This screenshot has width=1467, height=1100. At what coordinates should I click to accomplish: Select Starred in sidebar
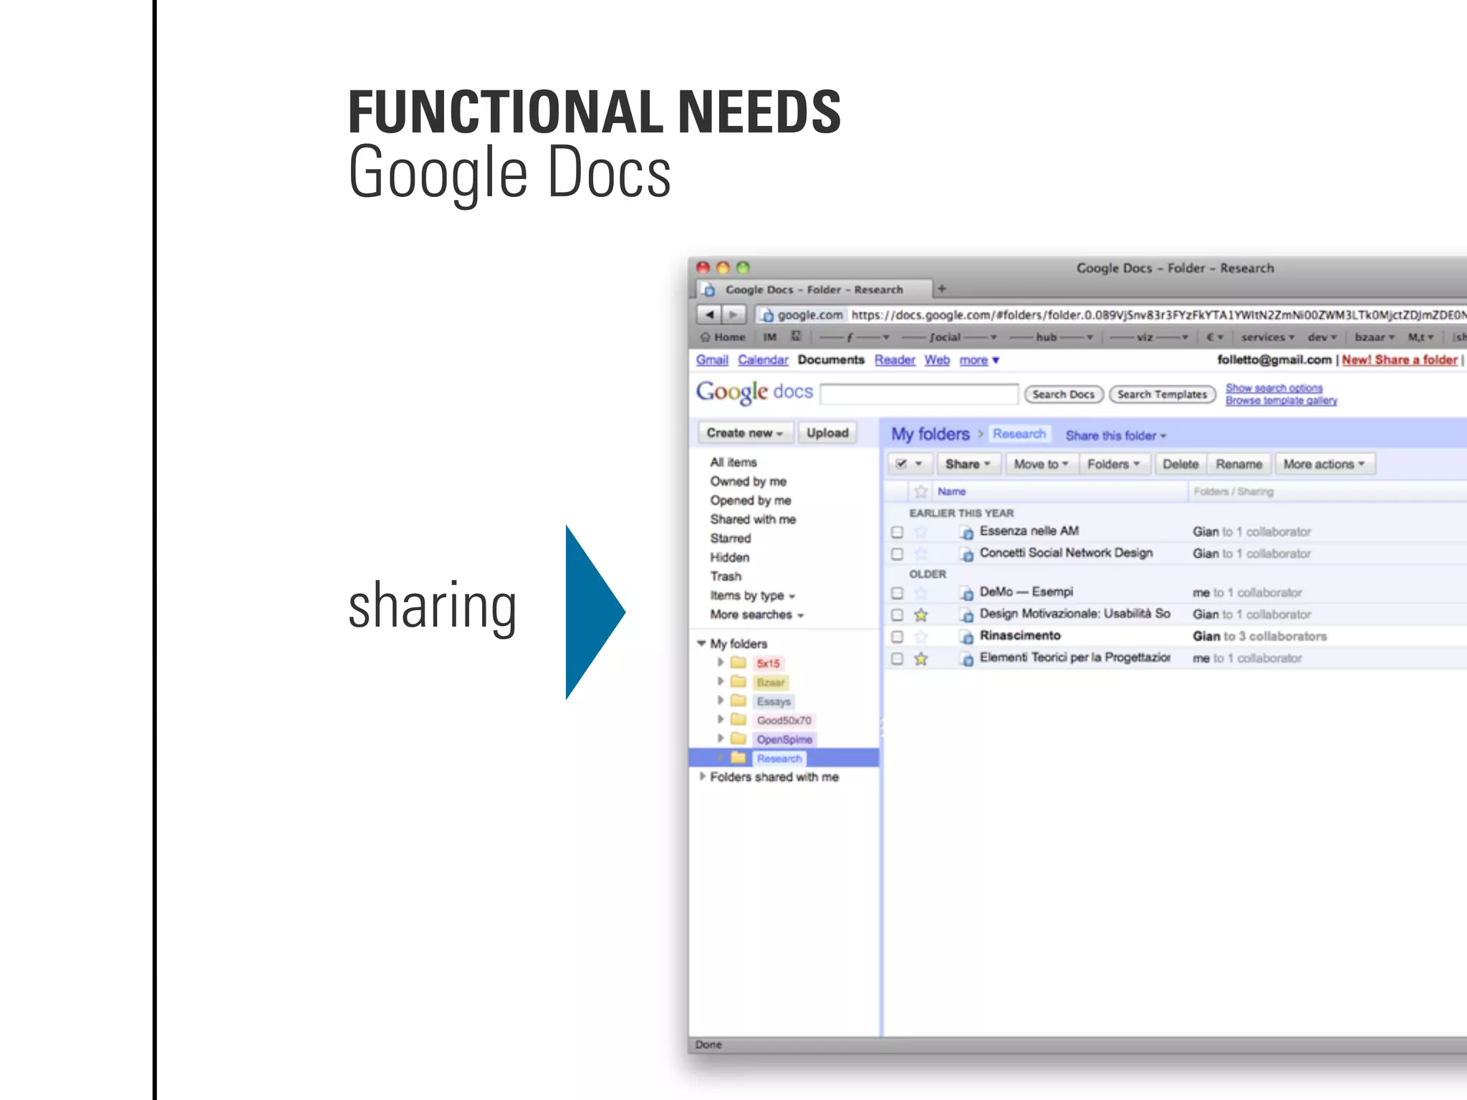(x=731, y=538)
